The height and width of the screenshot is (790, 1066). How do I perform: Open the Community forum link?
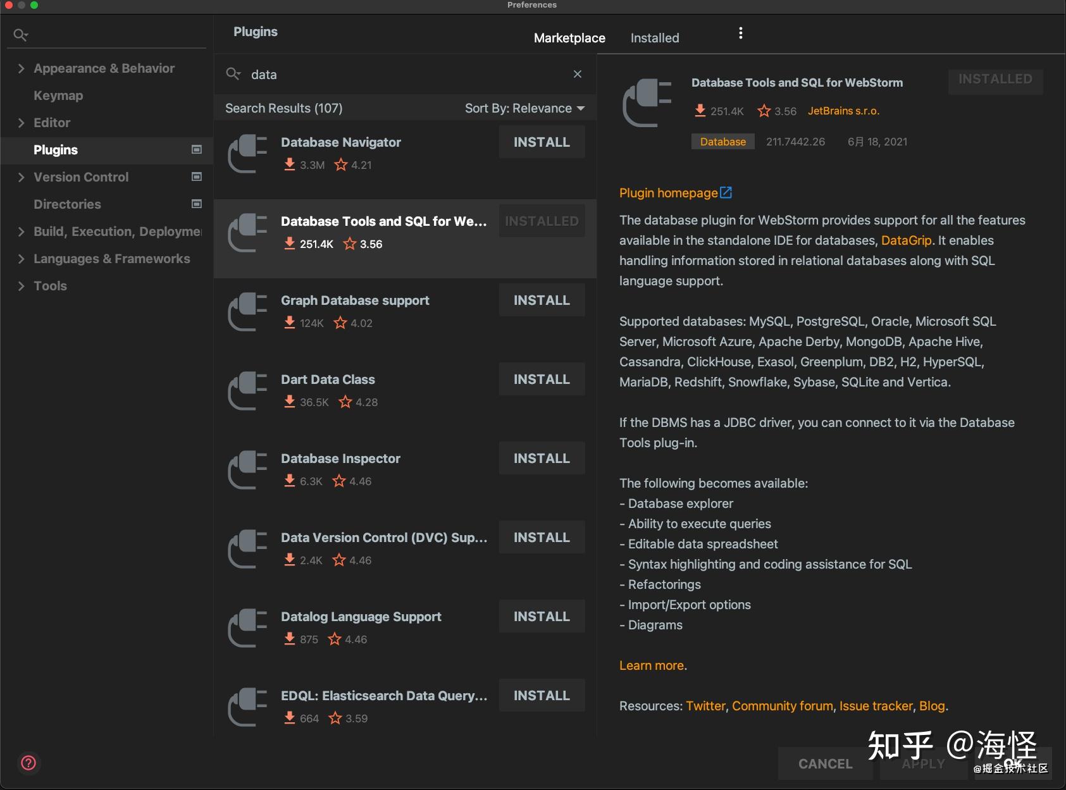(x=783, y=706)
